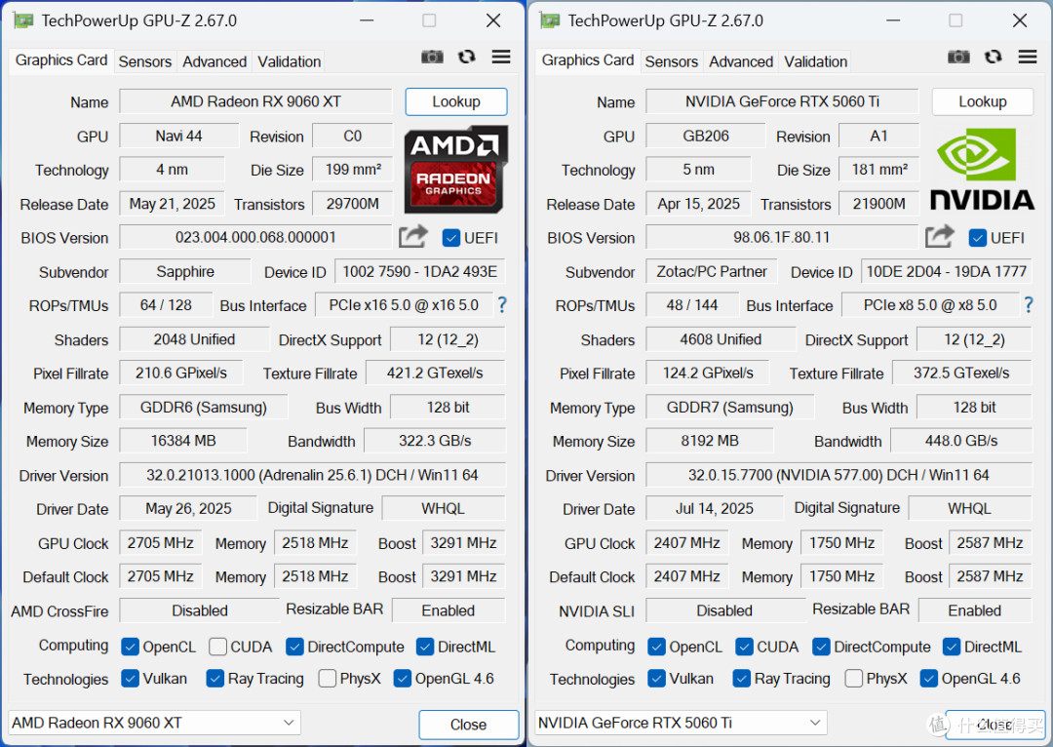Open the hamburger menu in NVIDIA GPU-Z window
The height and width of the screenshot is (747, 1053).
coord(1028,58)
